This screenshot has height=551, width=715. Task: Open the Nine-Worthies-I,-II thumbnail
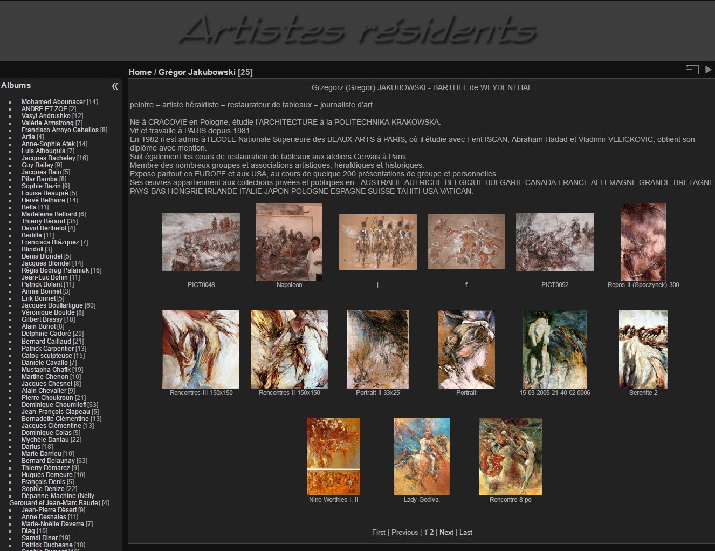click(x=333, y=457)
